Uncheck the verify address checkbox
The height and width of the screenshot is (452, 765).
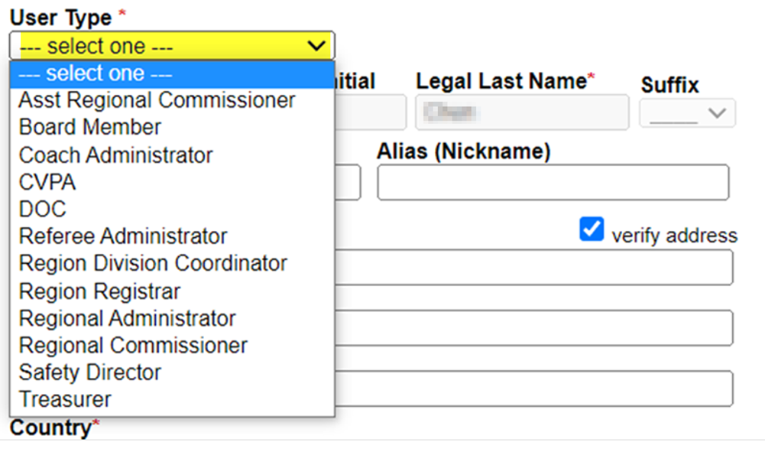click(592, 229)
